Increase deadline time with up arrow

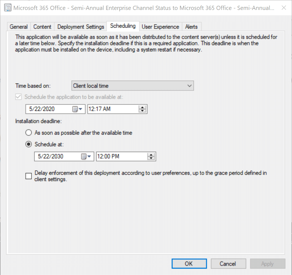[151, 155]
